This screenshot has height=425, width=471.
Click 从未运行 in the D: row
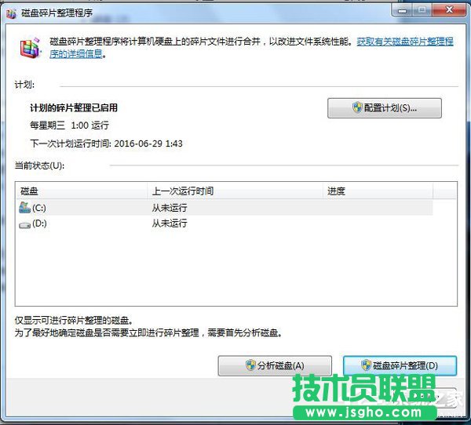[x=170, y=223]
